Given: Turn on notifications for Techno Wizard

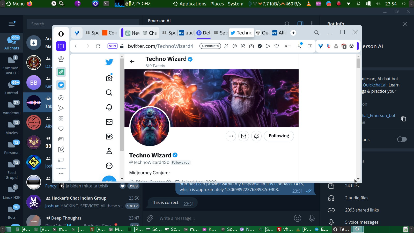Looking at the screenshot, I should (x=256, y=136).
